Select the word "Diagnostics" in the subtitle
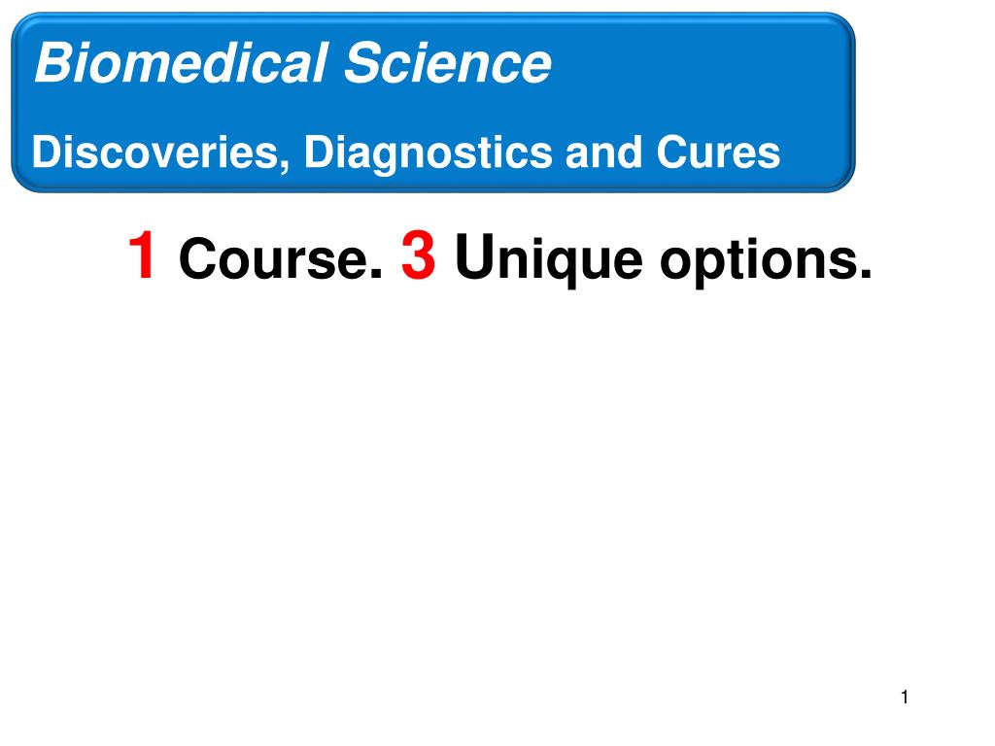 [x=429, y=154]
